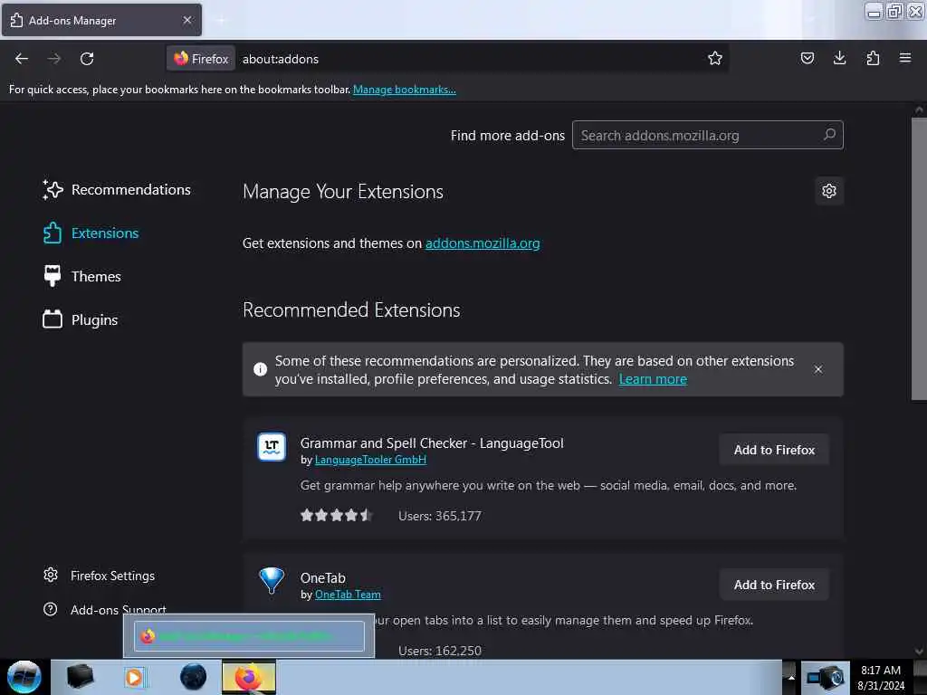Open the Pocket save icon

pyautogui.click(x=807, y=58)
